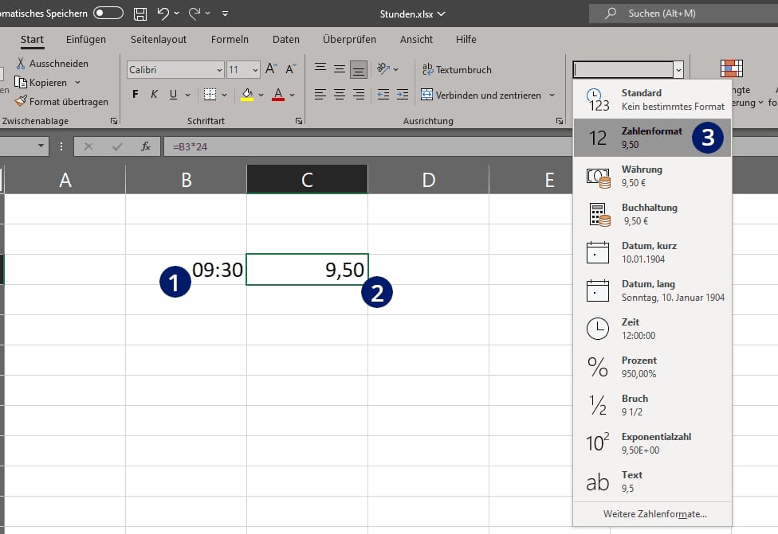Click the align right icon
This screenshot has width=778, height=534.
(359, 94)
